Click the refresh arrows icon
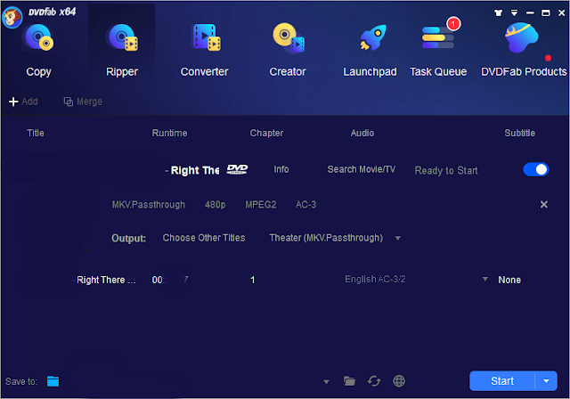The width and height of the screenshot is (570, 399). 374,381
